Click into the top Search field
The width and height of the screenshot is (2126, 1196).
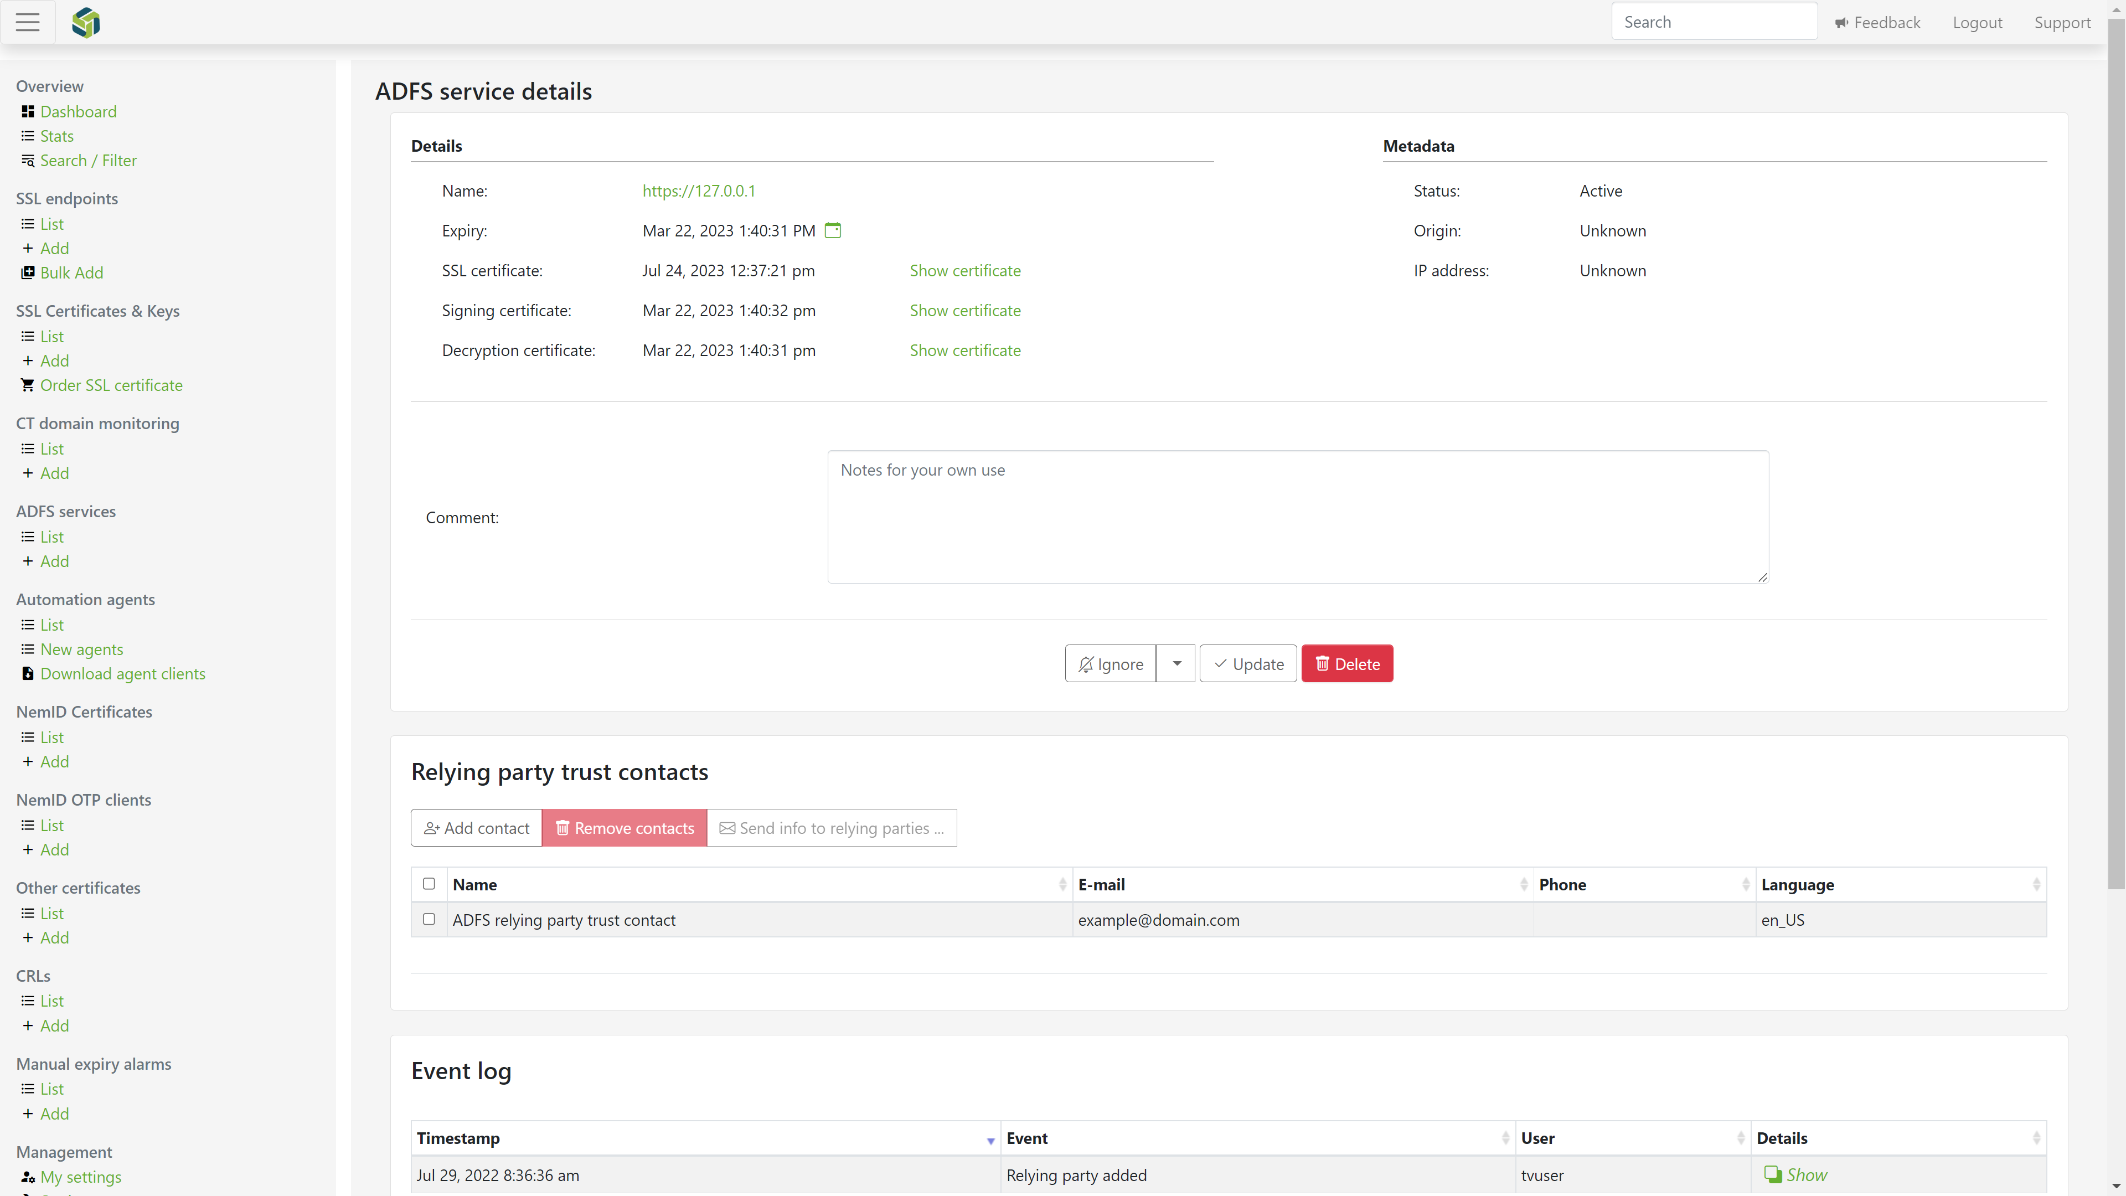pos(1714,22)
